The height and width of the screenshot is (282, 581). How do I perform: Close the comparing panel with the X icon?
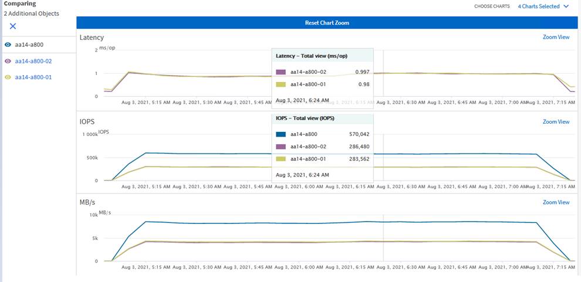coord(12,26)
